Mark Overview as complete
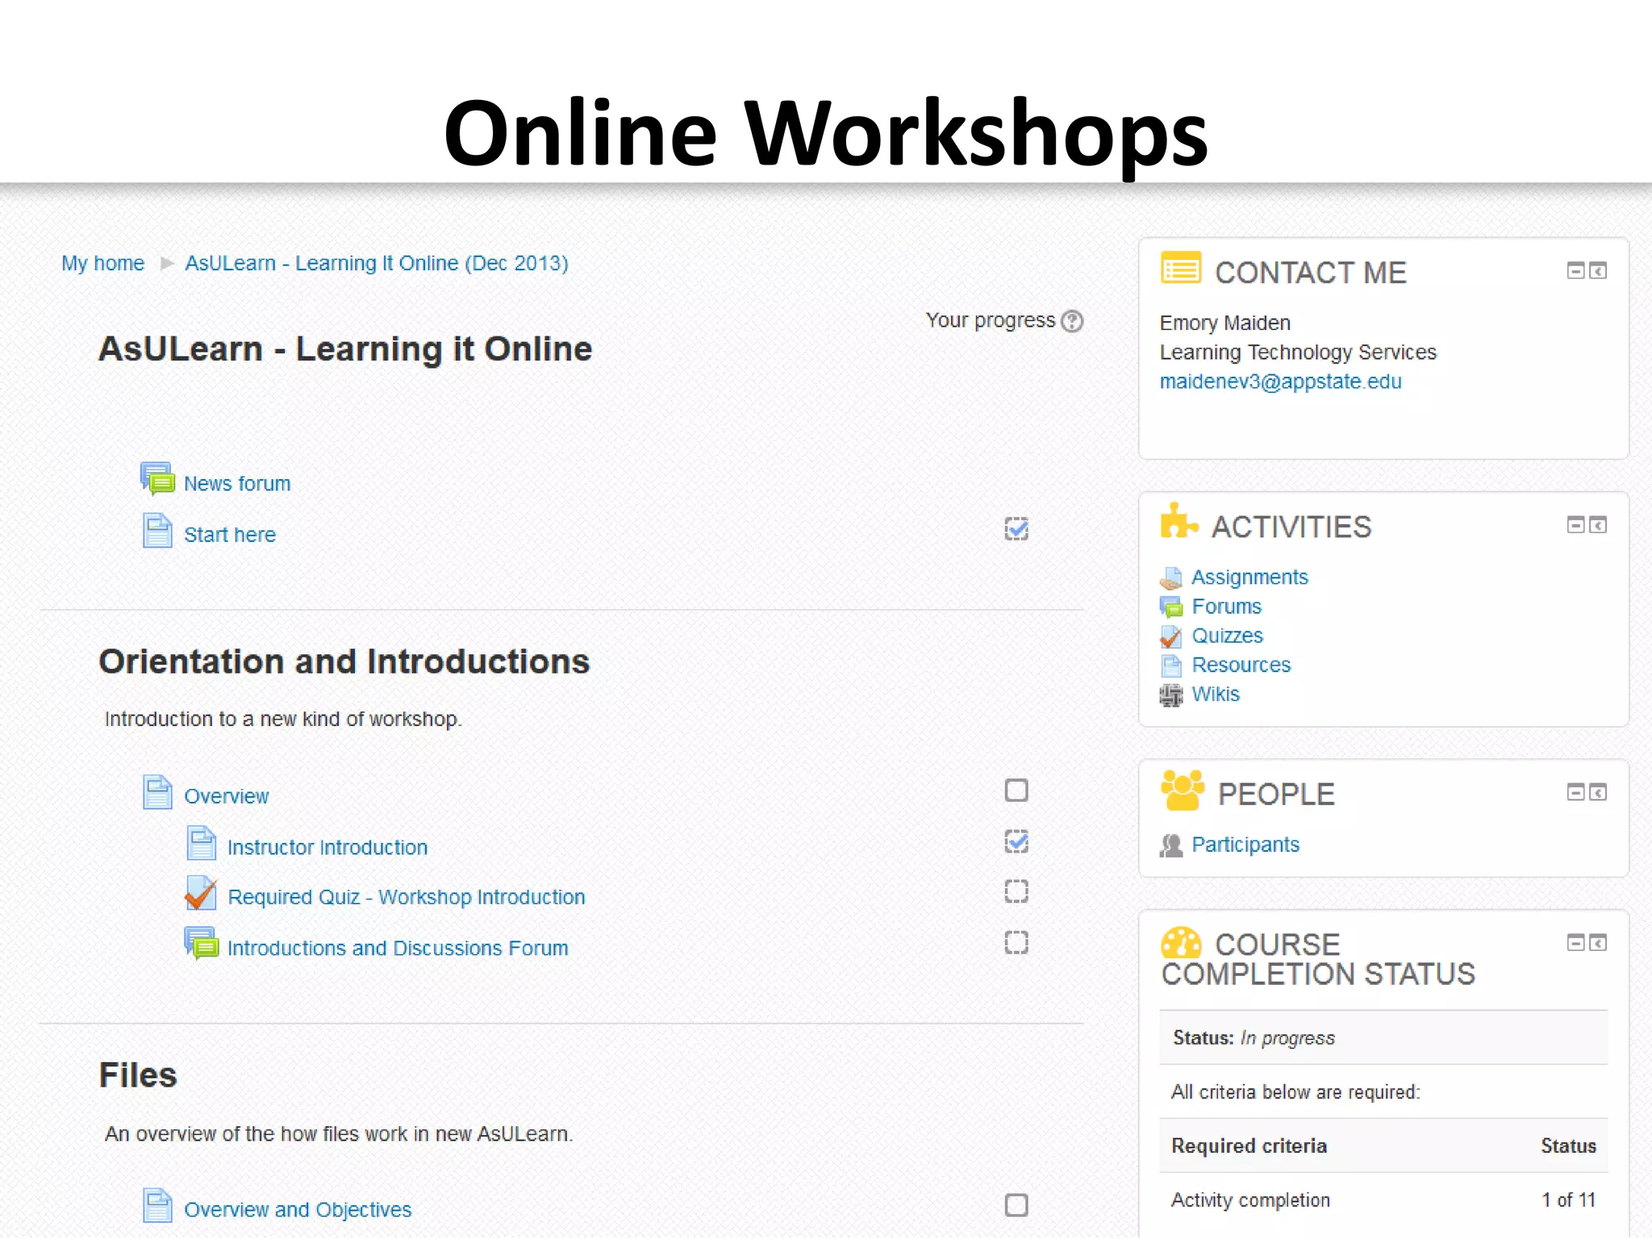The height and width of the screenshot is (1239, 1652). (1016, 791)
